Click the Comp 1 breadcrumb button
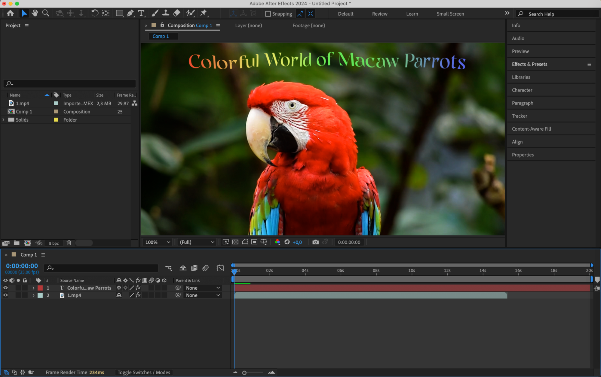 tap(161, 36)
